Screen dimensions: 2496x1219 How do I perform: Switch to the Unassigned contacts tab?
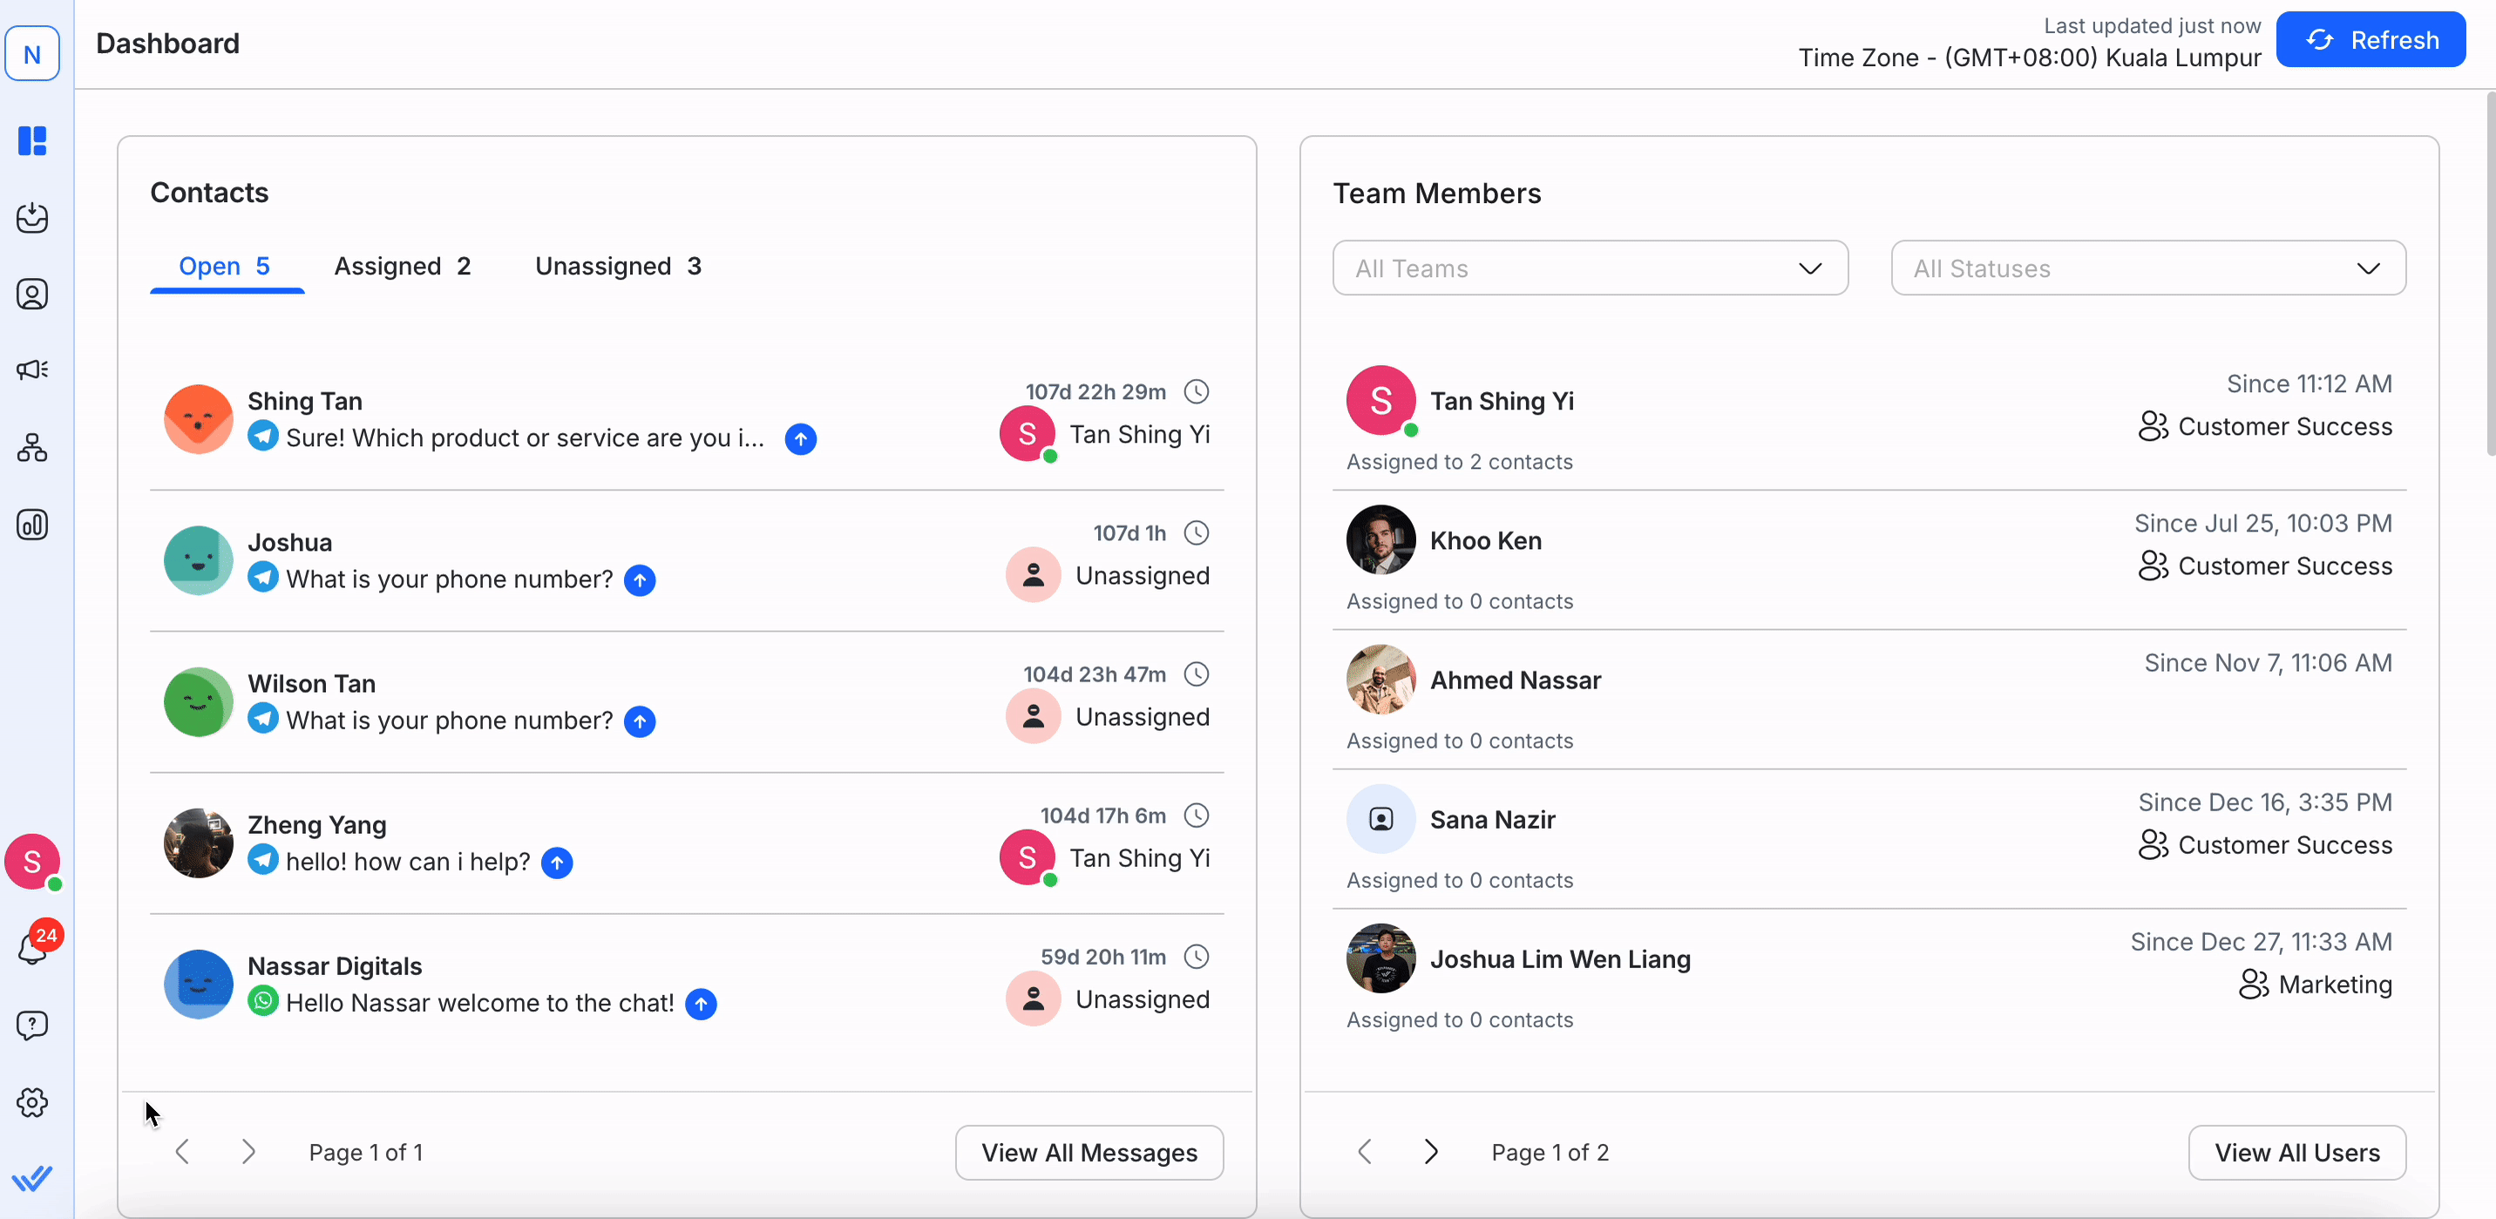[x=617, y=267]
